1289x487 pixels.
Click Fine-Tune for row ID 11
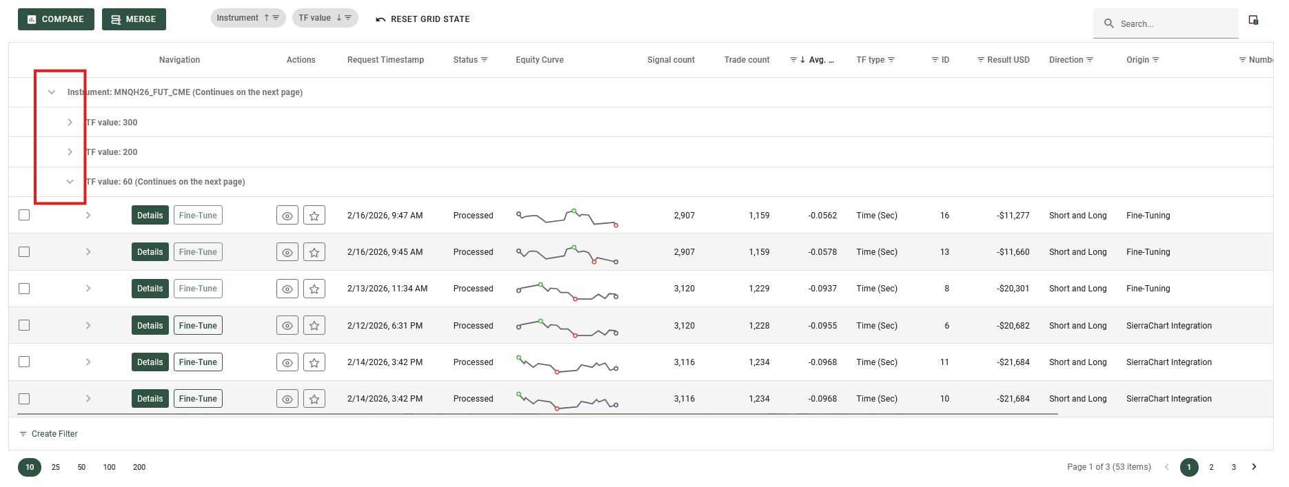pos(198,362)
